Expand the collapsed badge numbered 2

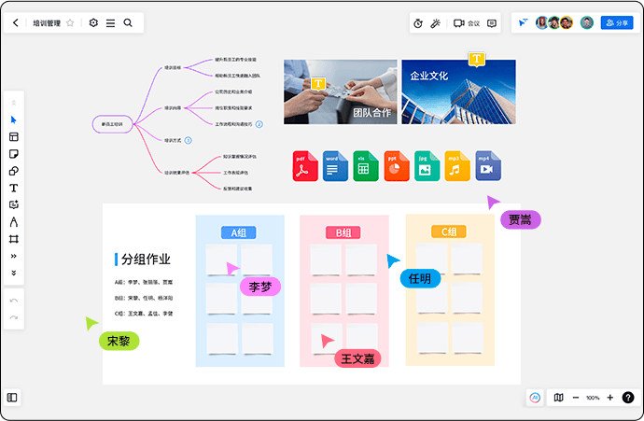259,124
